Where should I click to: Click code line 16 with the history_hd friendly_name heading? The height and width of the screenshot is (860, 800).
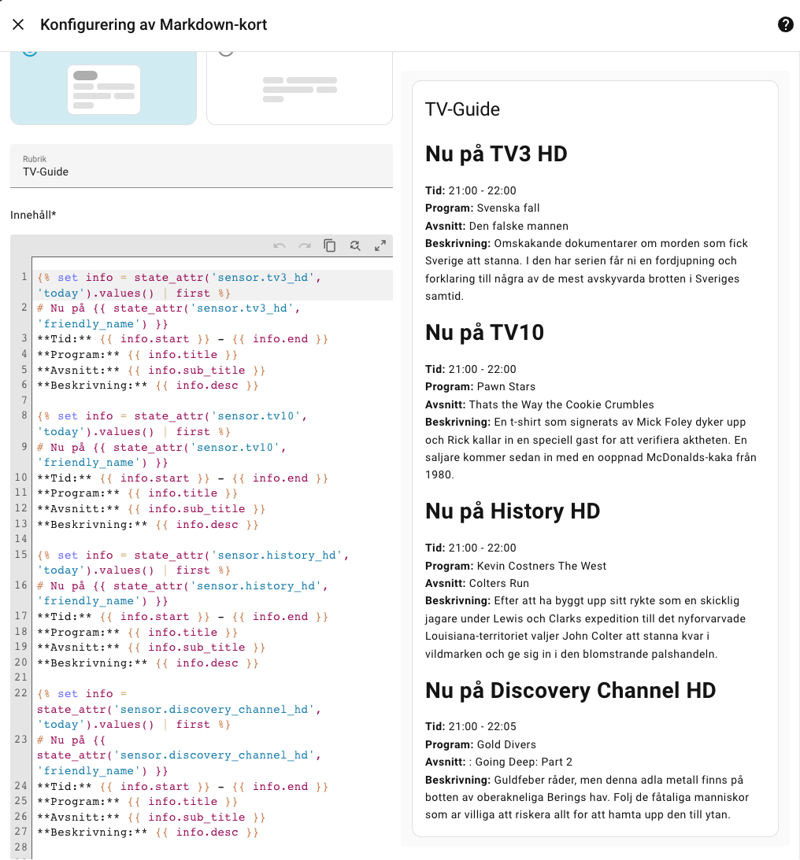pyautogui.click(x=183, y=593)
